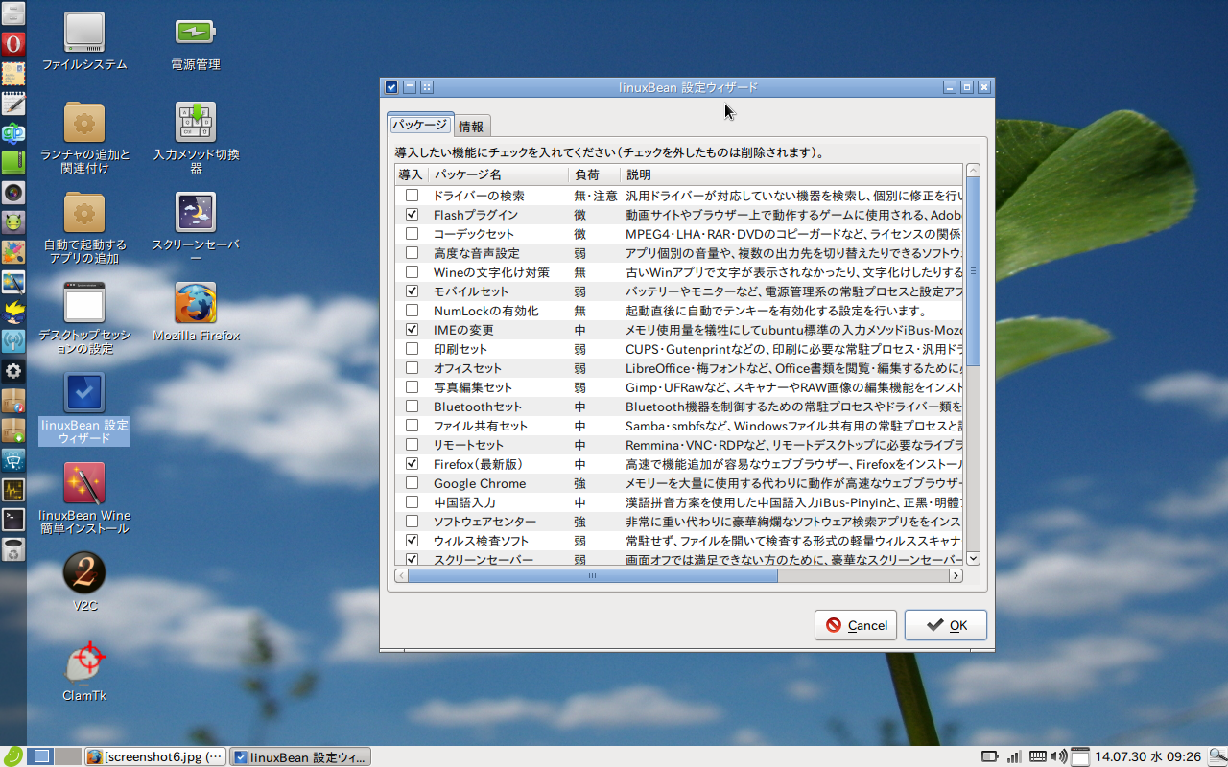This screenshot has width=1228, height=767.
Task: Sort by パッケージ名 column header
Action: (x=497, y=174)
